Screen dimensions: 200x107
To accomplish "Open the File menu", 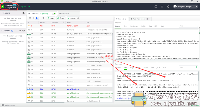I will pyautogui.click(x=7, y=1).
